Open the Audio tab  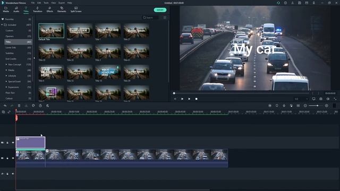click(16, 10)
